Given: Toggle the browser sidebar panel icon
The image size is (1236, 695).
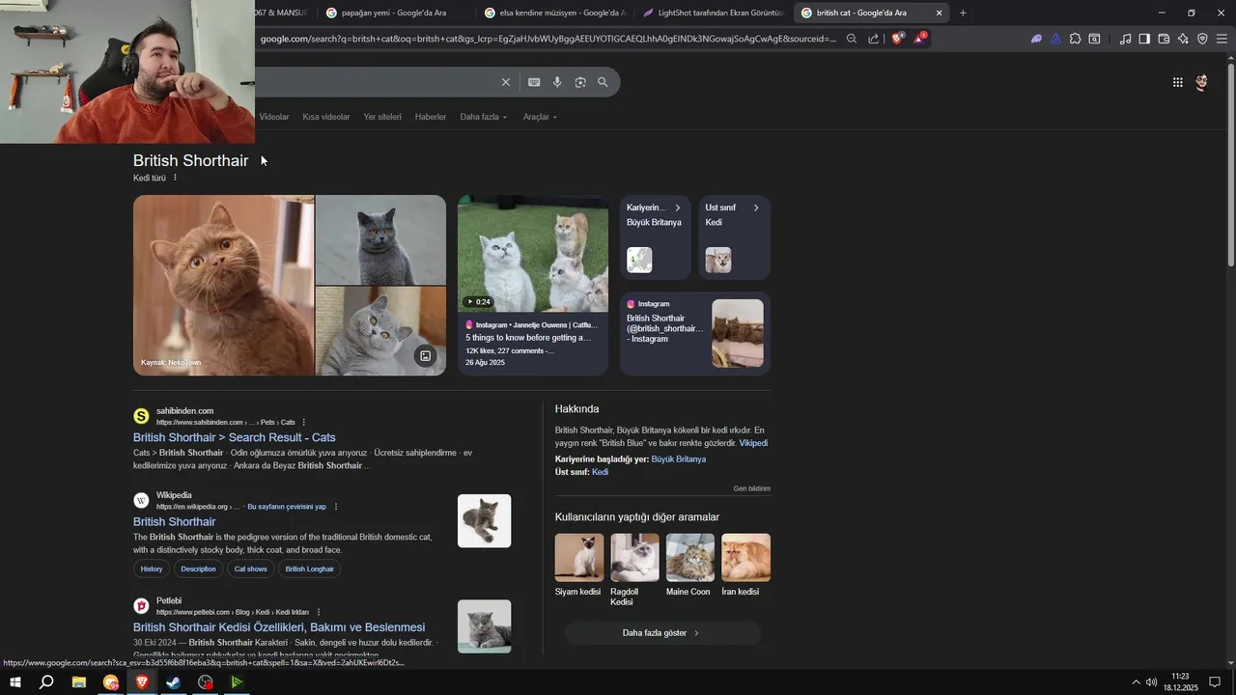Looking at the screenshot, I should (x=1144, y=39).
